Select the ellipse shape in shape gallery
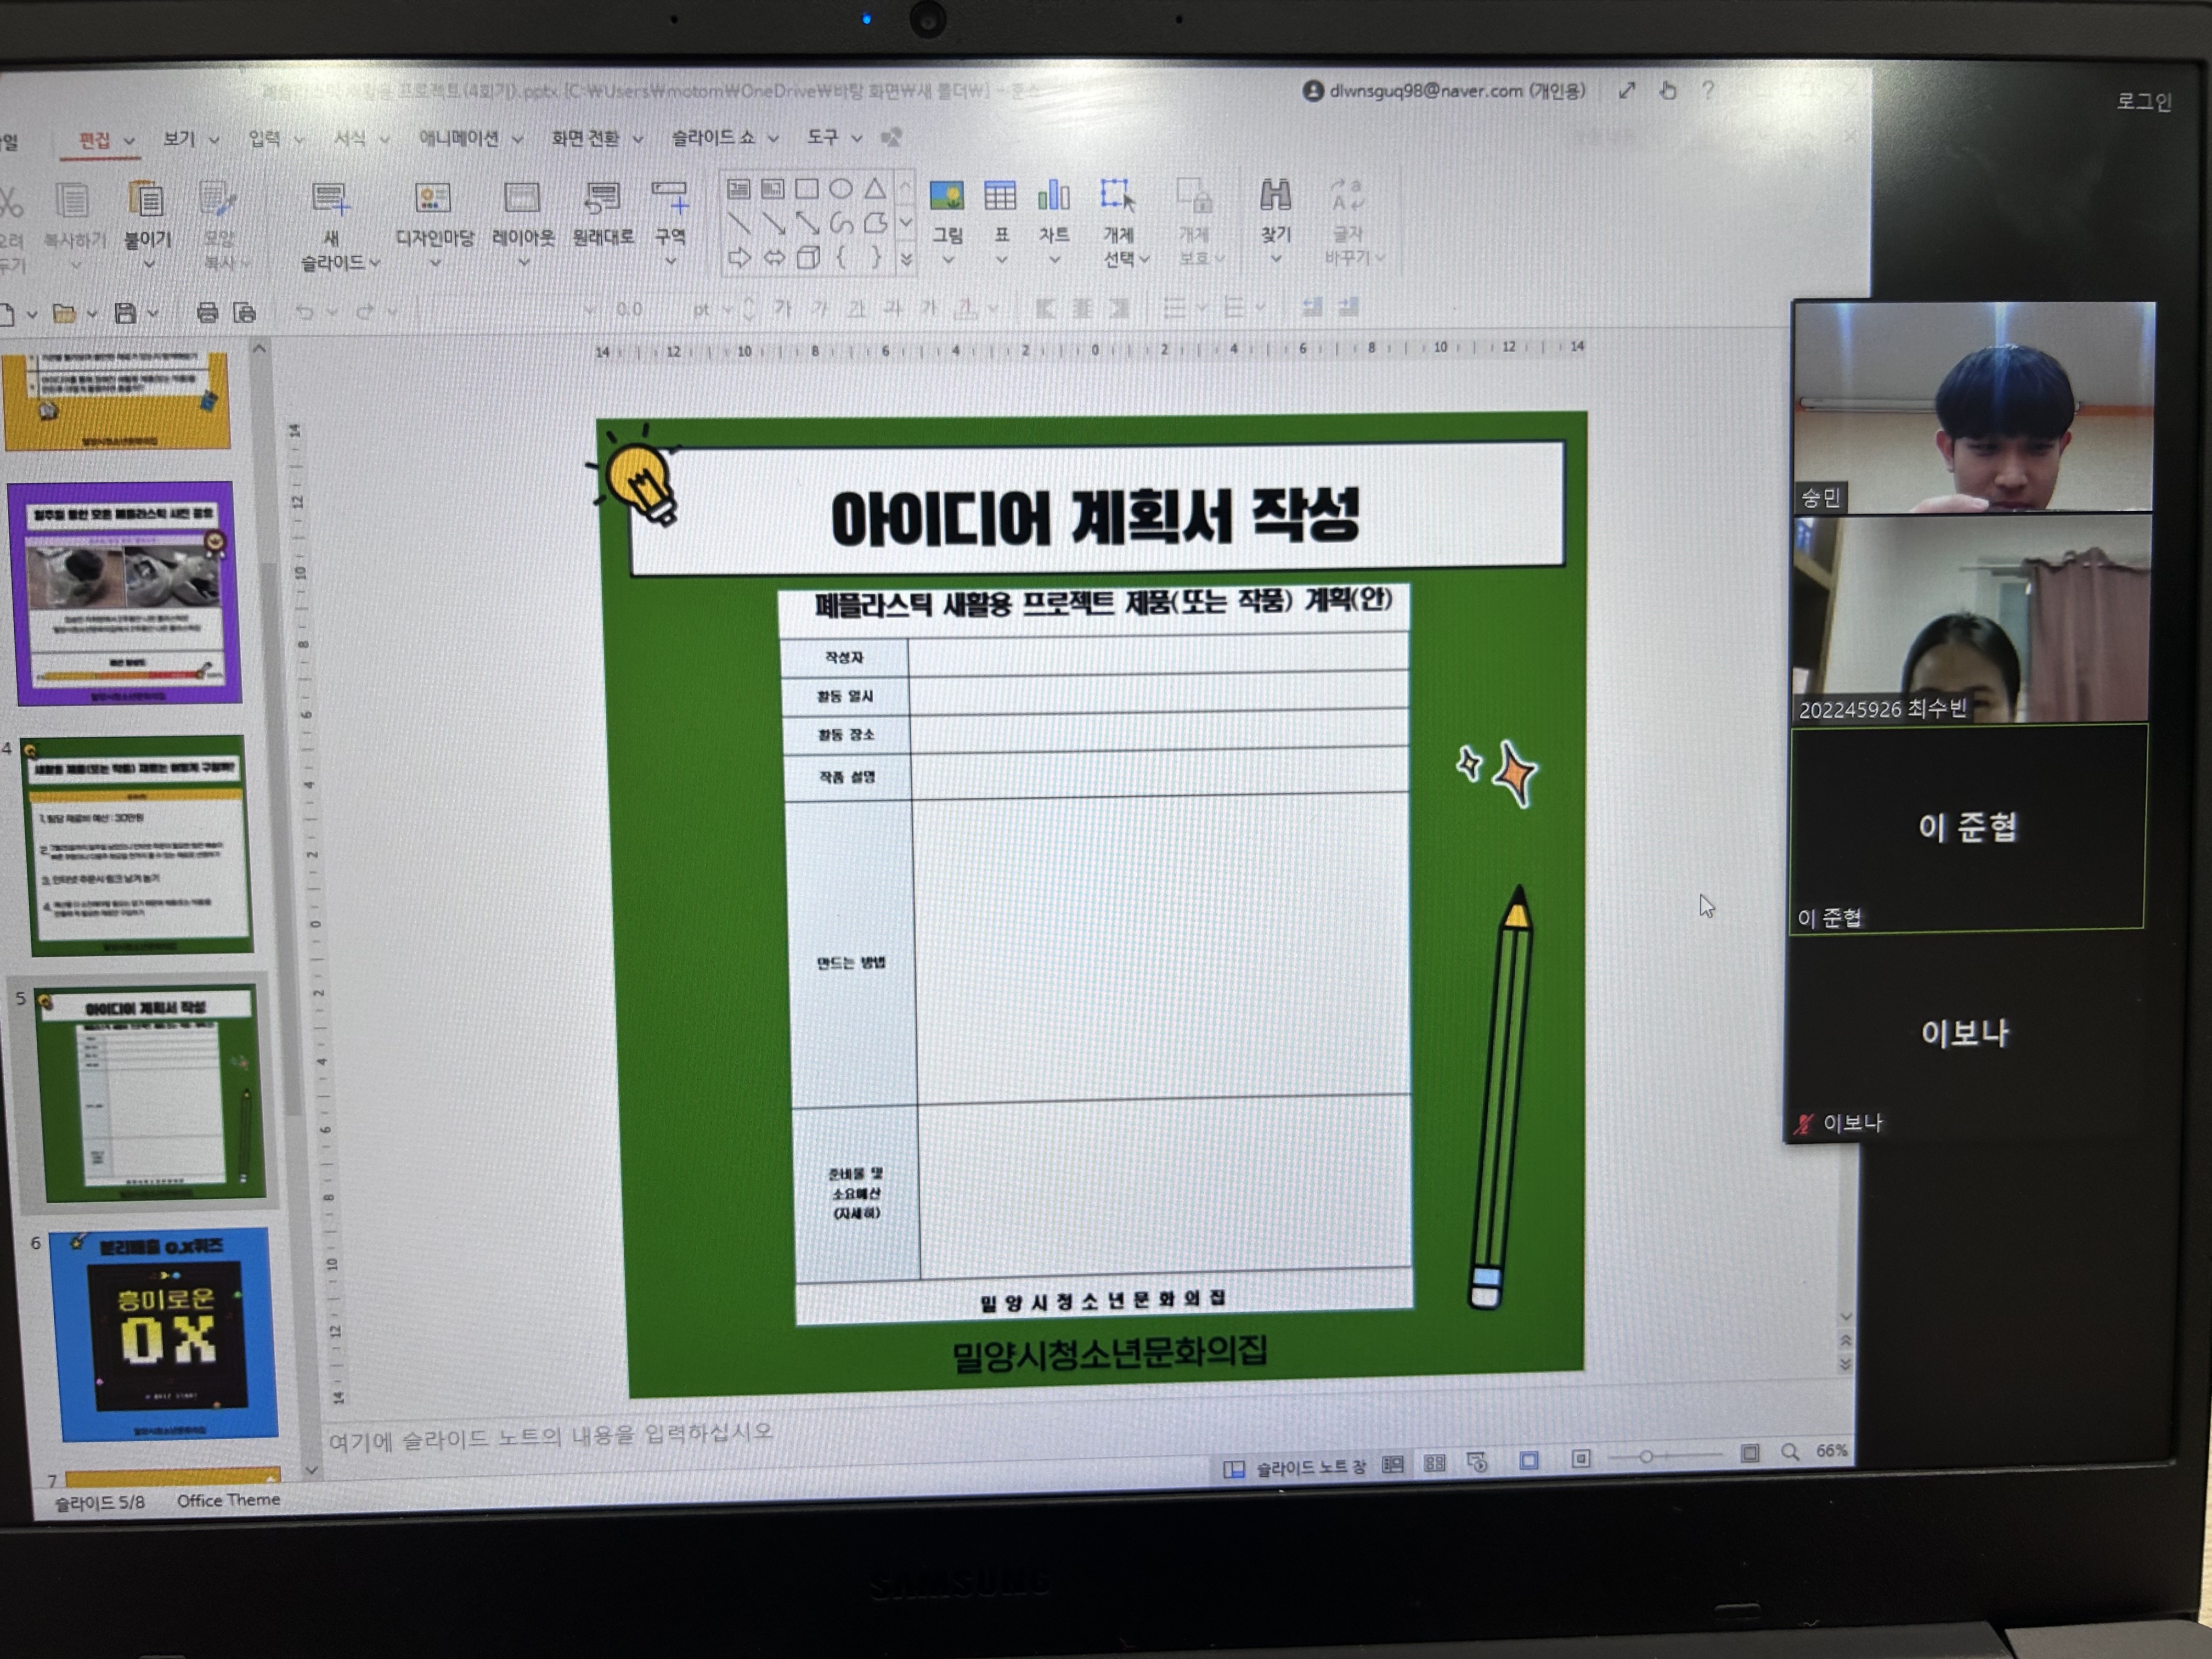 (x=841, y=188)
